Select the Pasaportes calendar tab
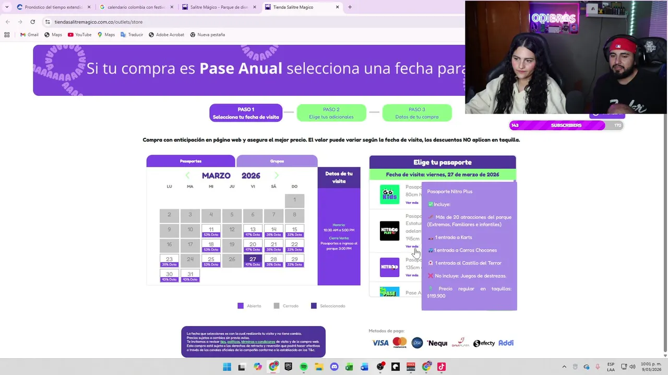The height and width of the screenshot is (375, 668). 190,161
